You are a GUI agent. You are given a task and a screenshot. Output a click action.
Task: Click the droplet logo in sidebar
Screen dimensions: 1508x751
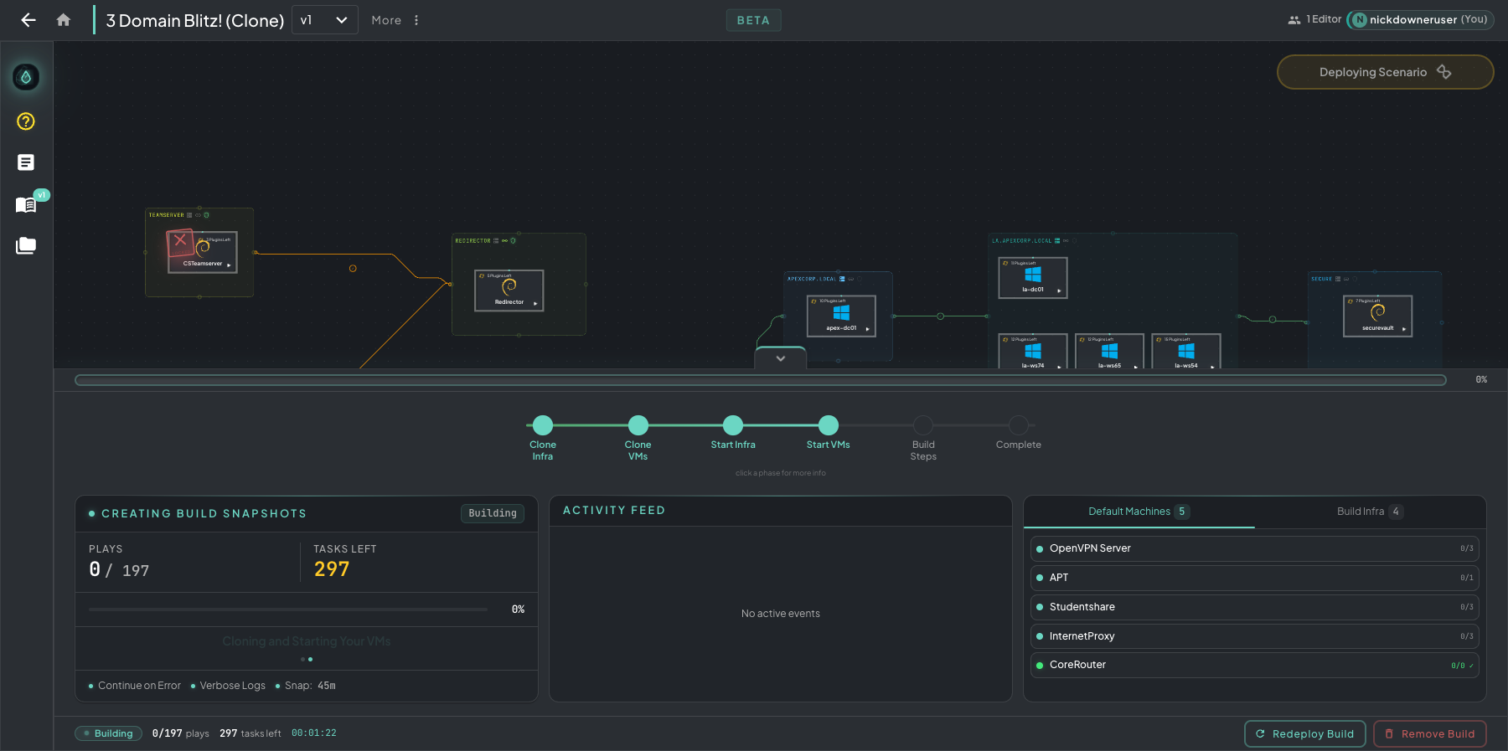tap(26, 77)
